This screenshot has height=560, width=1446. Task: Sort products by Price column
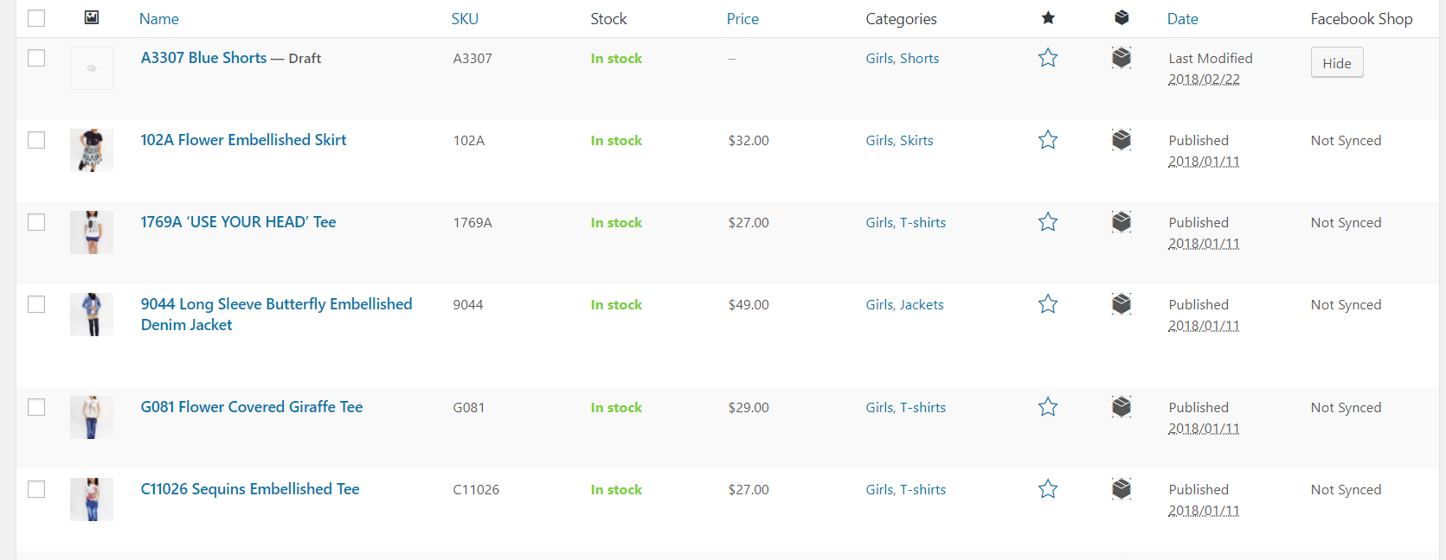coord(742,19)
